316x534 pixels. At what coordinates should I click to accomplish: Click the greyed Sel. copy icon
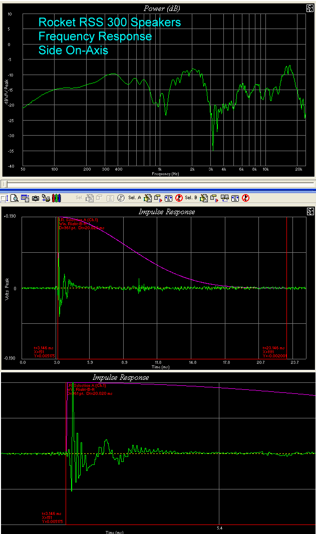[90, 198]
